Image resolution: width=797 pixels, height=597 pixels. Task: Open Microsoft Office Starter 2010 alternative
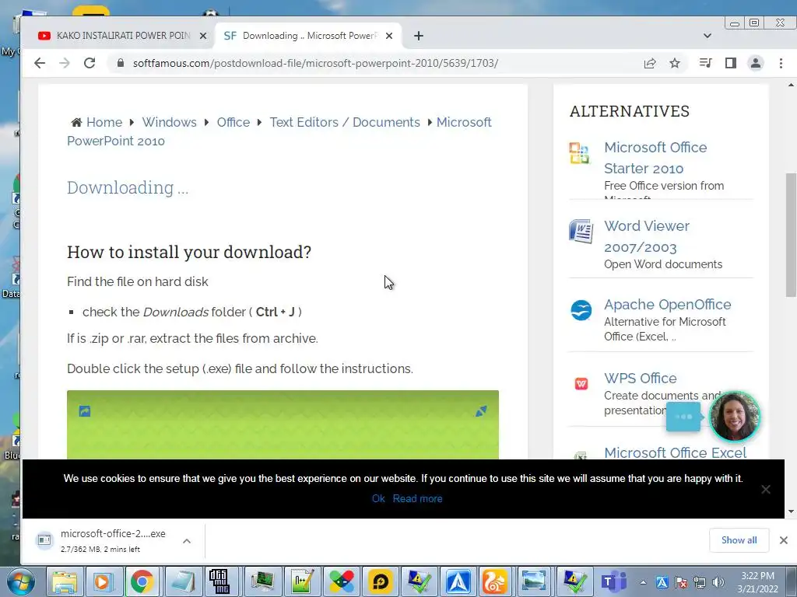[655, 157]
